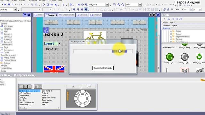Open the Window menu

click(x=52, y=1)
